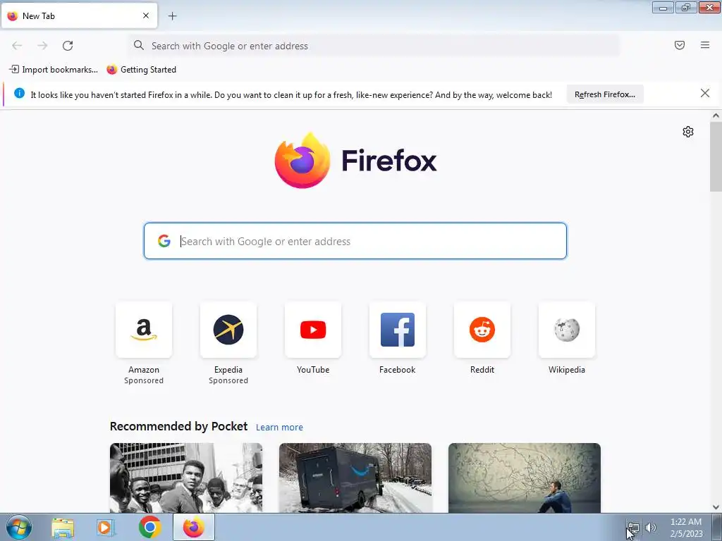Click the vertical scrollbar thumb
This screenshot has width=722, height=541.
click(x=716, y=156)
